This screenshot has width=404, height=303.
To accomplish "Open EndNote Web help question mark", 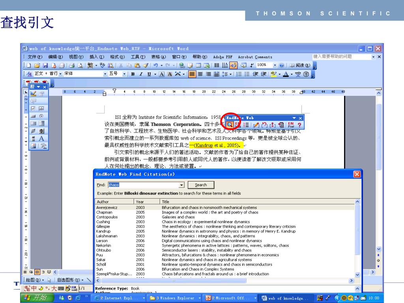I will point(299,125).
